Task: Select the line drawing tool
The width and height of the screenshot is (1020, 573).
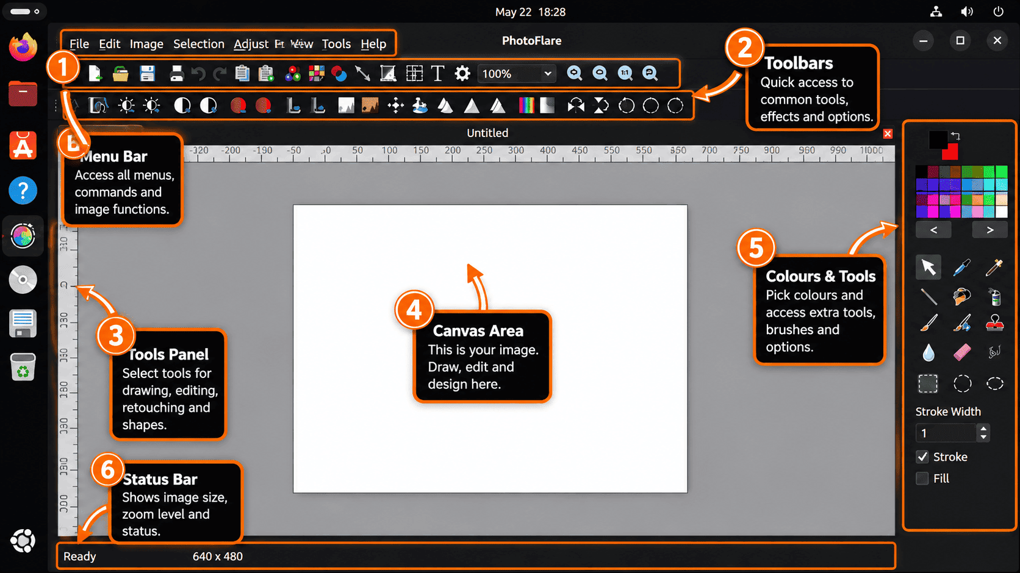Action: (928, 296)
